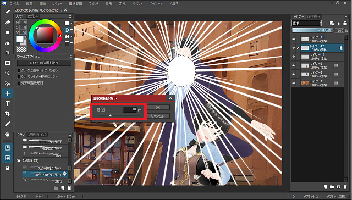
Task: Toggle the upper blue toggle icon below hand tool
Action: click(7, 148)
